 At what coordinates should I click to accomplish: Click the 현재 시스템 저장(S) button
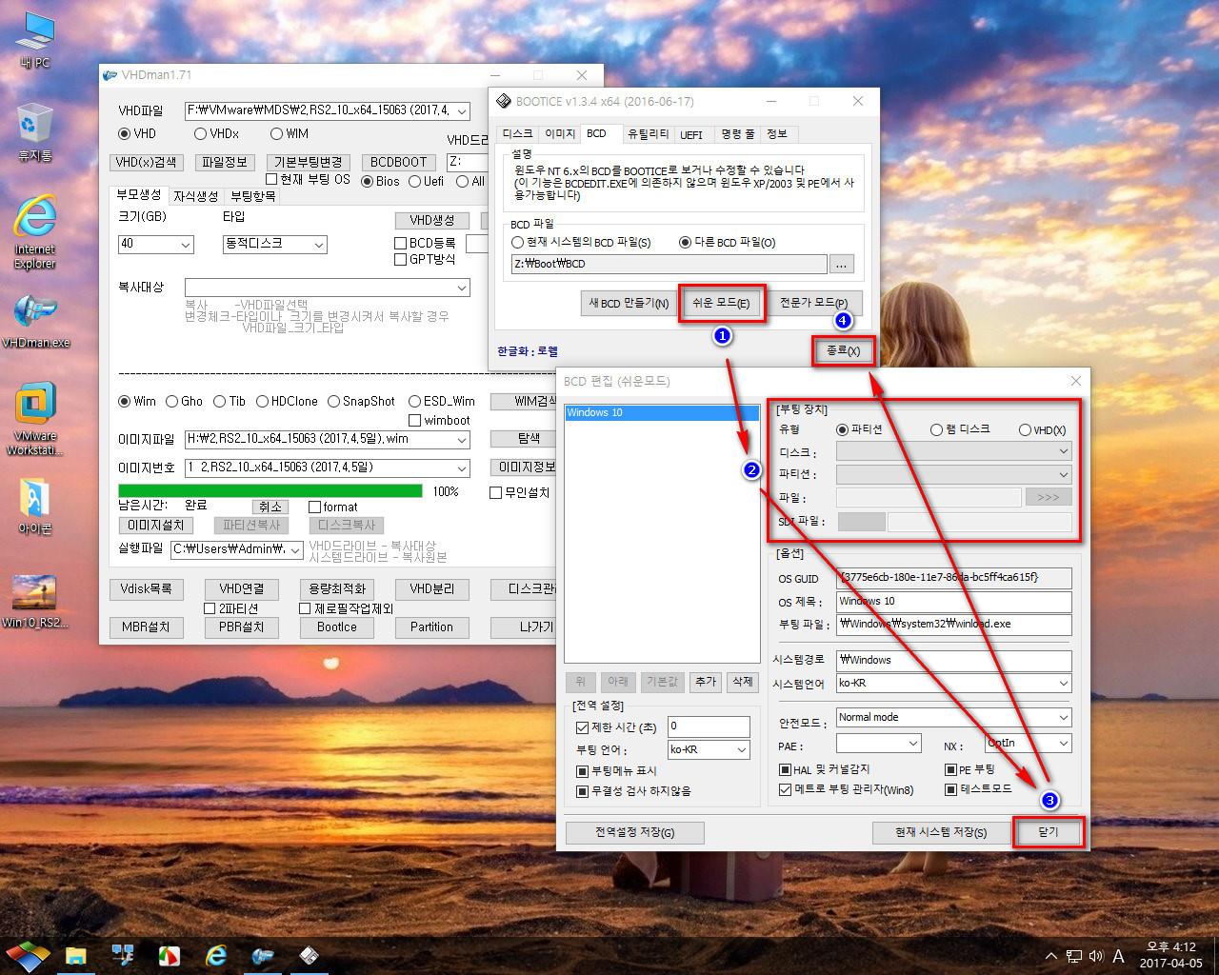point(940,832)
